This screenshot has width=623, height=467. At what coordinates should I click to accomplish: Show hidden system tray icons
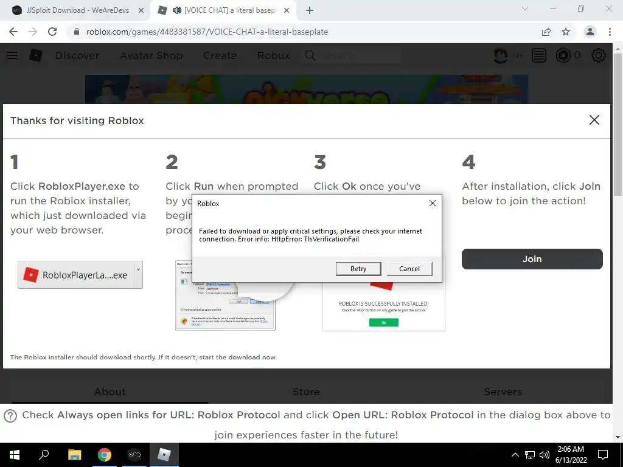tap(515, 455)
